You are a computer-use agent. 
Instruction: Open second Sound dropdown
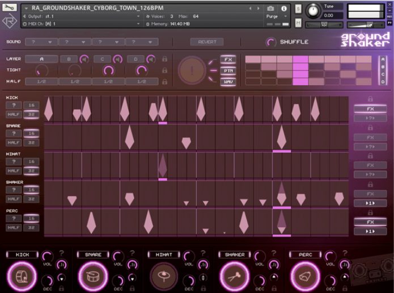[x=75, y=42]
